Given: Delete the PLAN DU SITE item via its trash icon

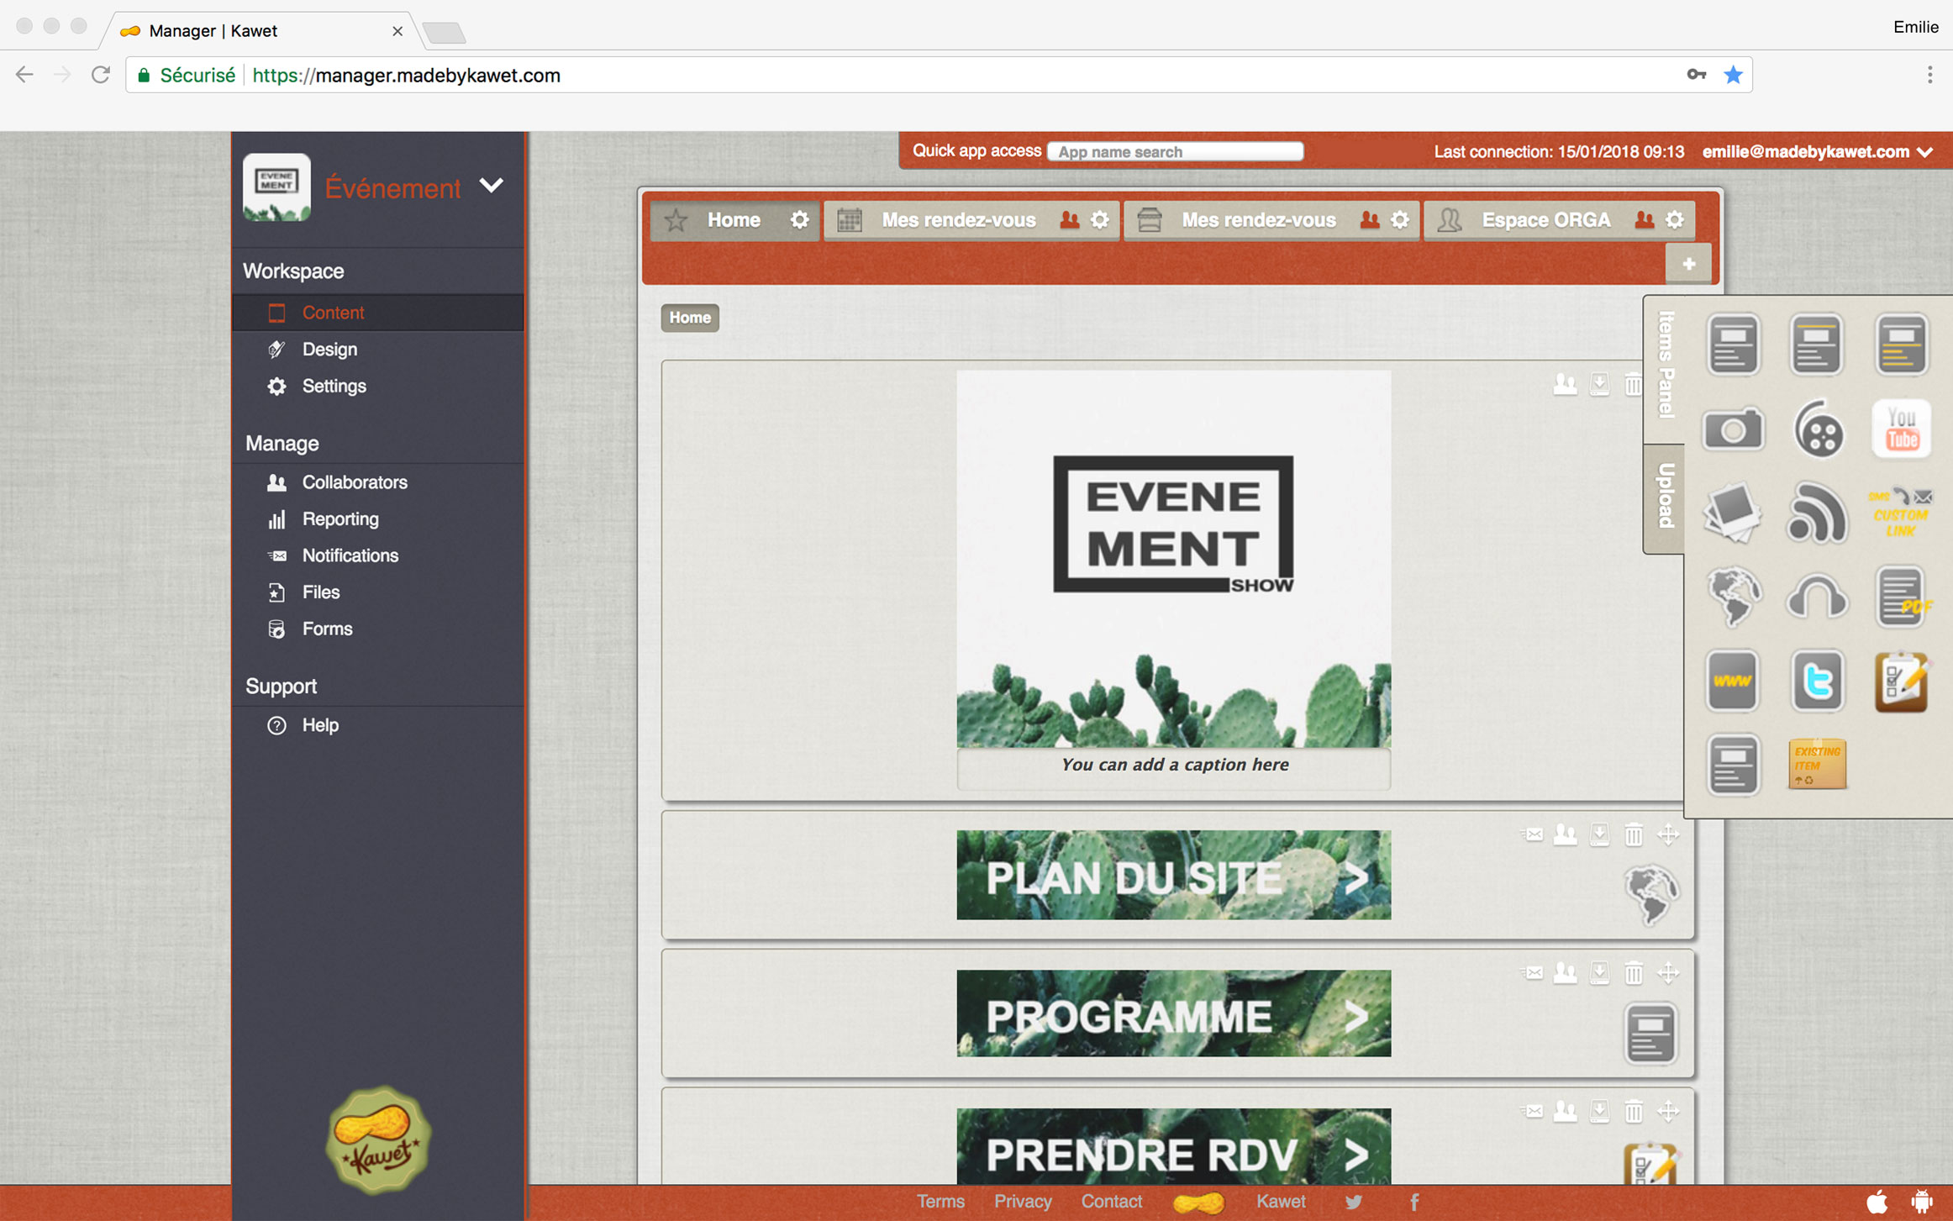Looking at the screenshot, I should (x=1633, y=834).
